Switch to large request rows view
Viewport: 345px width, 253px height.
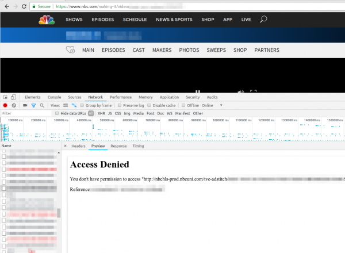pos(66,105)
